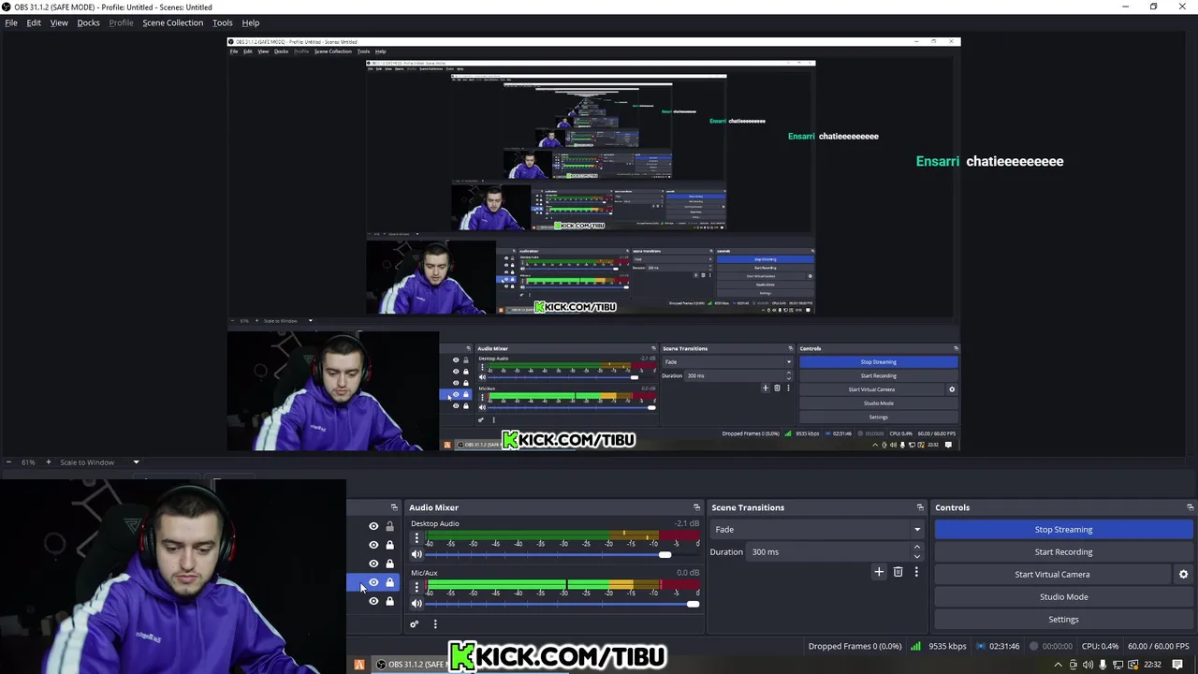
Task: Click the 22:32 taskbar clock
Action: 1152,665
